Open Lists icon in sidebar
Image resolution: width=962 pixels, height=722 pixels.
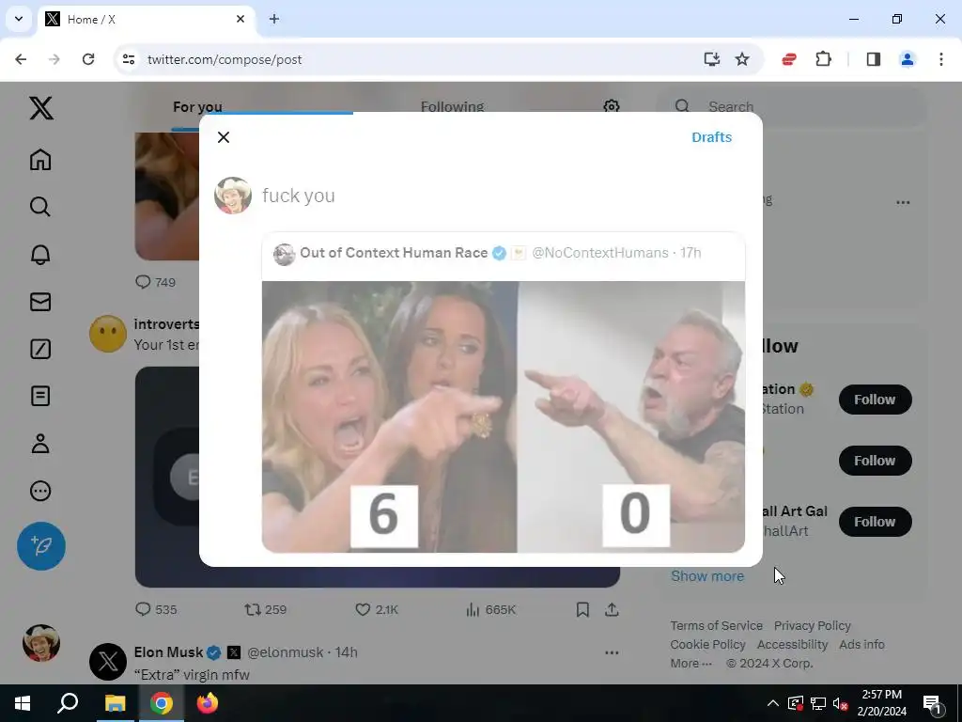[40, 396]
